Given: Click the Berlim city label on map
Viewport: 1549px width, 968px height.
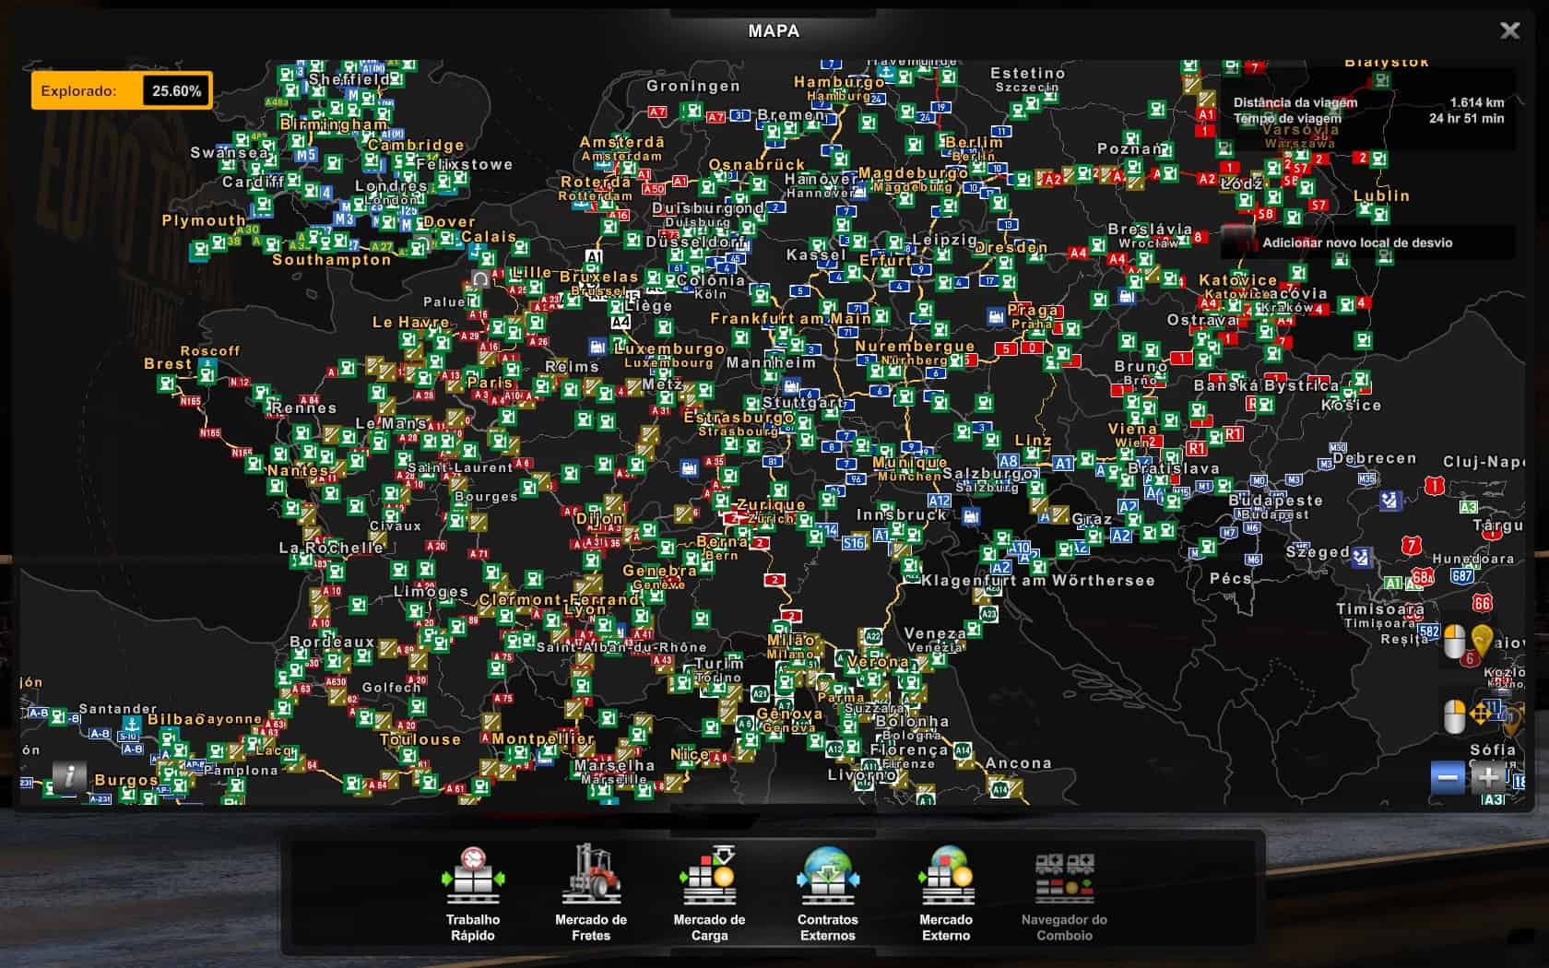Looking at the screenshot, I should [x=974, y=142].
